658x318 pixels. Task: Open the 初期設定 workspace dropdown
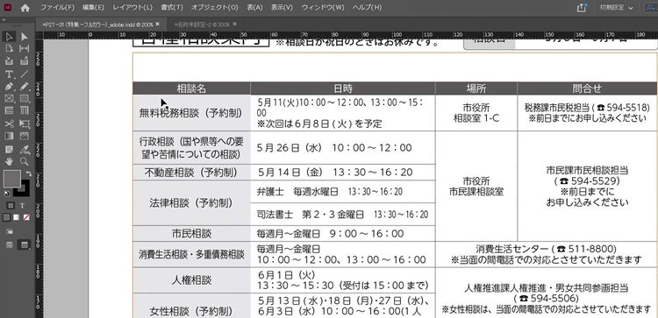616,8
